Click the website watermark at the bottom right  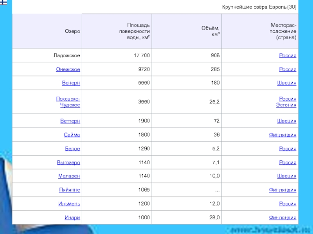click(x=270, y=229)
